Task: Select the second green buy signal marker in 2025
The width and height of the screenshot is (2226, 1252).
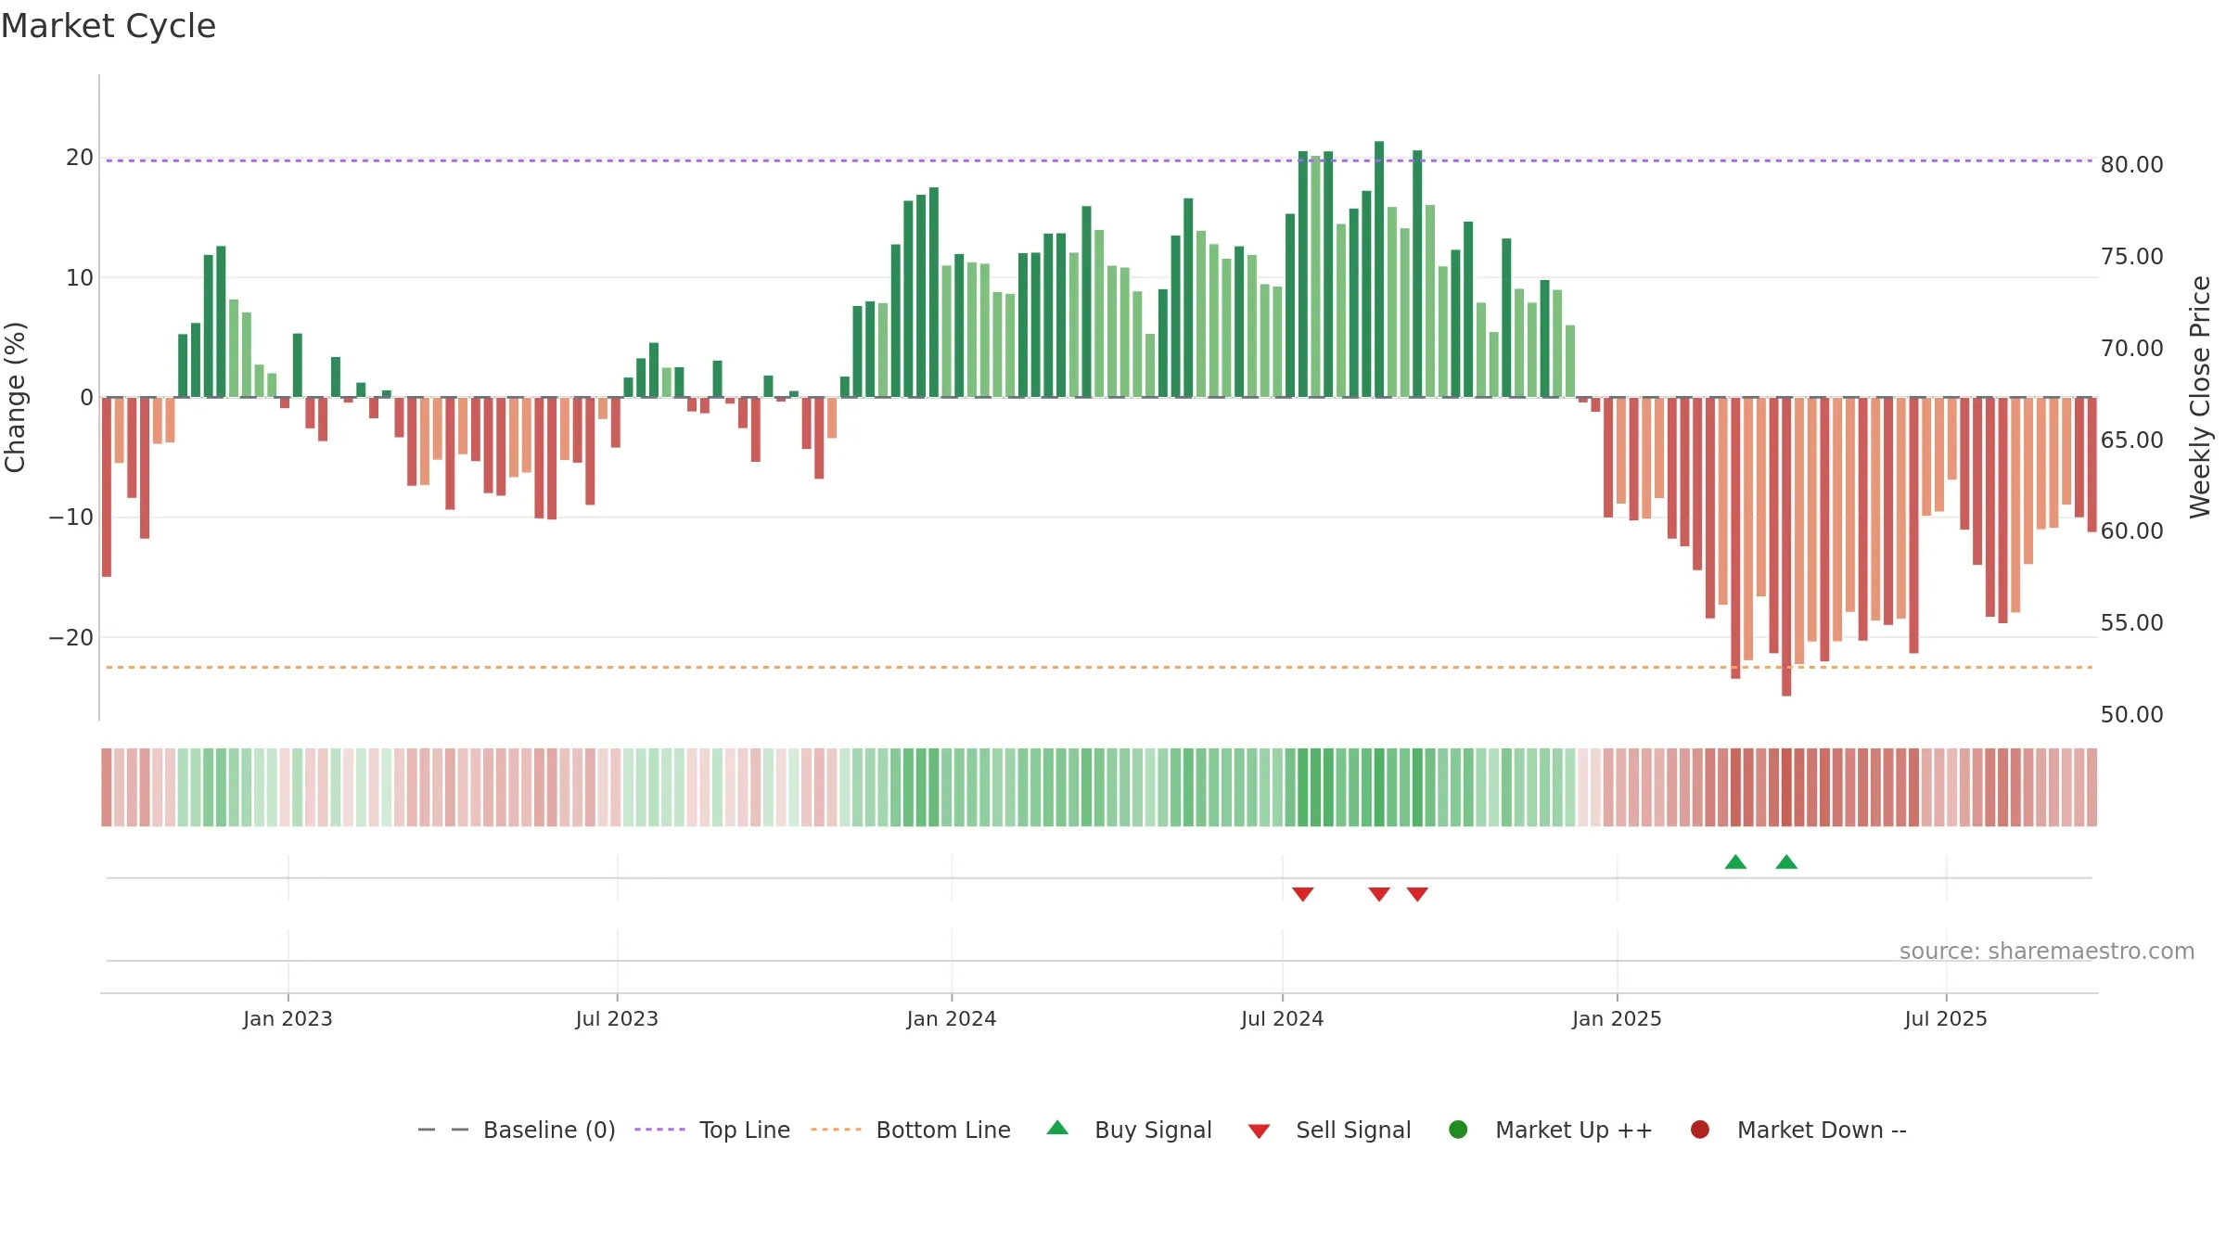Action: tap(1786, 862)
